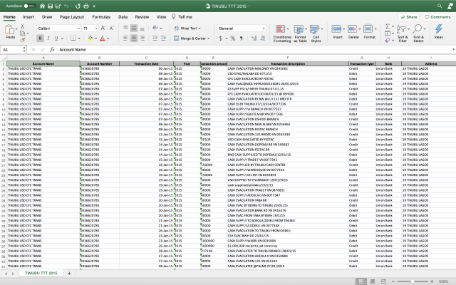This screenshot has width=456, height=285.
Task: Click the Cut scissors icon
Action: 23,26
